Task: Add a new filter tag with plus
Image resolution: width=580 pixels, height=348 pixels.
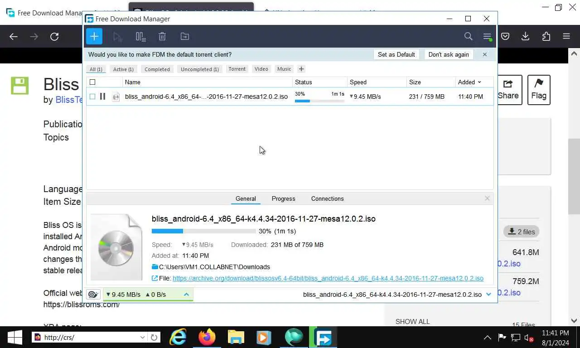Action: [301, 69]
